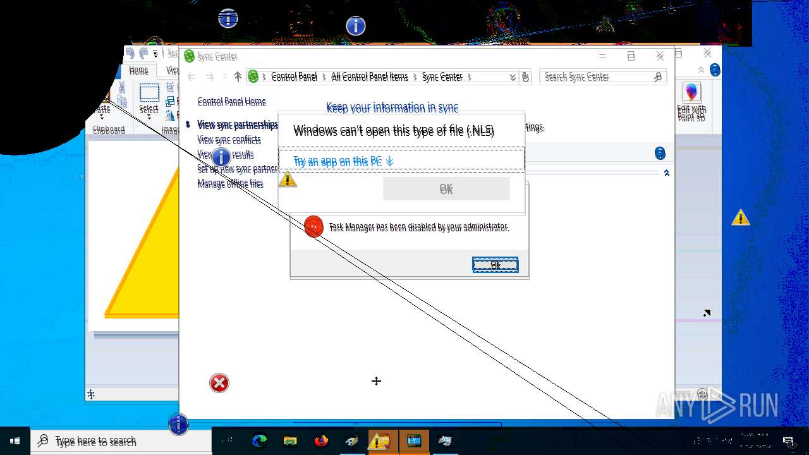Click Paint's Resize icon

[x=171, y=101]
